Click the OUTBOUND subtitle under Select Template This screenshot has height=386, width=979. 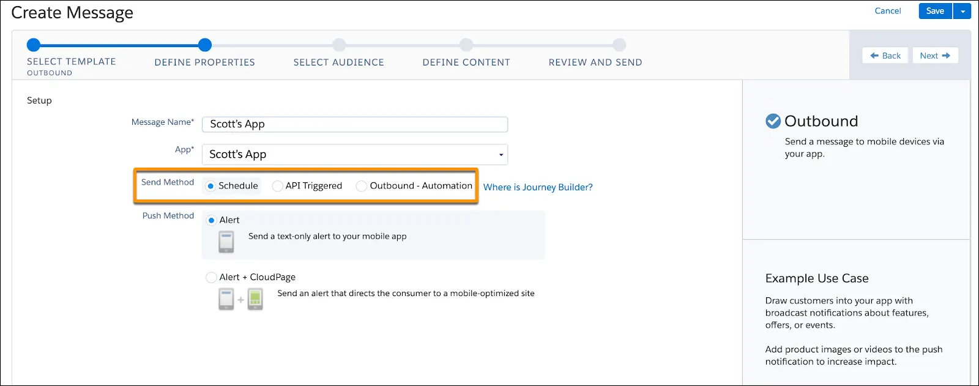50,73
